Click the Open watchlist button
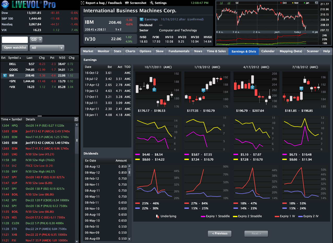This screenshot has width=333, height=243. [15, 48]
